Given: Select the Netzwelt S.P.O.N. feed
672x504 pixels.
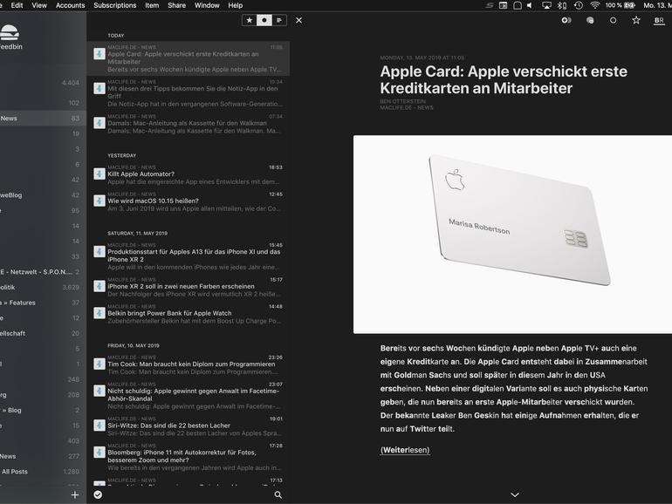Looking at the screenshot, I should tap(43, 272).
